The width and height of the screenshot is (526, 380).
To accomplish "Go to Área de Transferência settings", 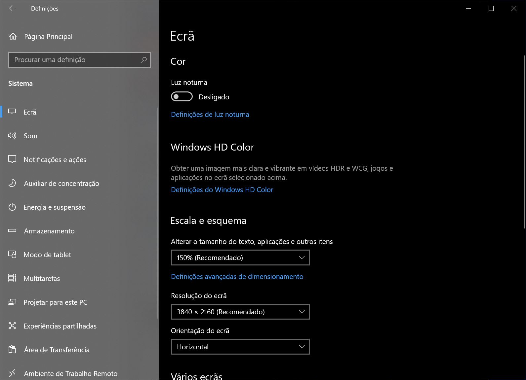I will 79,350.
